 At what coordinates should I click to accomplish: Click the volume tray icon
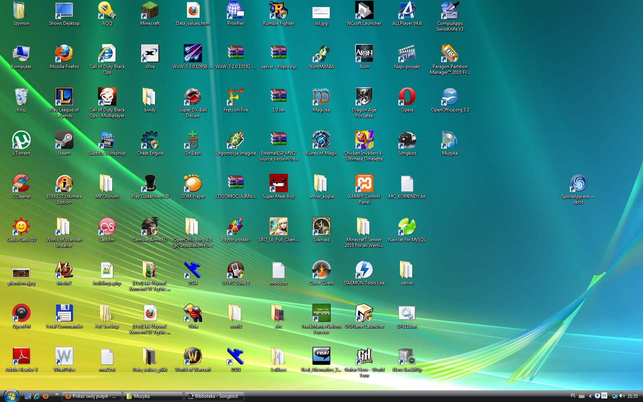click(622, 396)
